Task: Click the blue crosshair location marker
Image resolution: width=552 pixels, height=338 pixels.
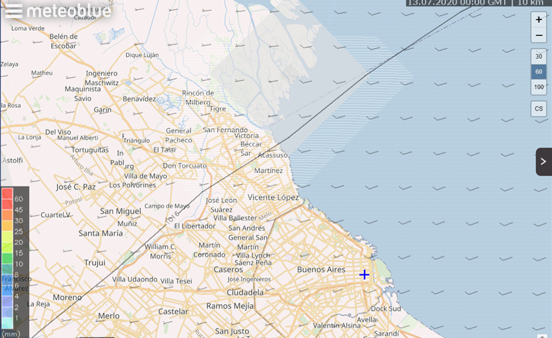Action: pos(364,274)
